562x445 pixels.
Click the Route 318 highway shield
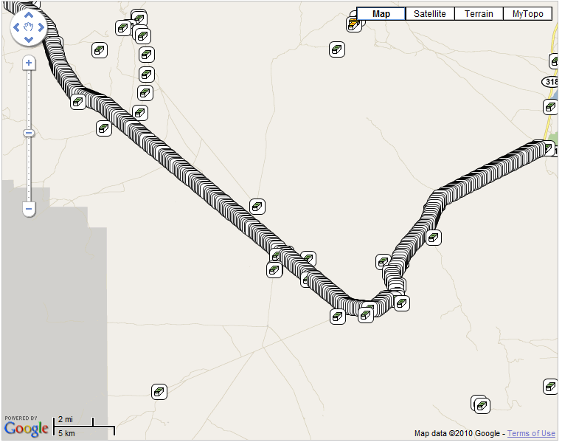point(551,81)
